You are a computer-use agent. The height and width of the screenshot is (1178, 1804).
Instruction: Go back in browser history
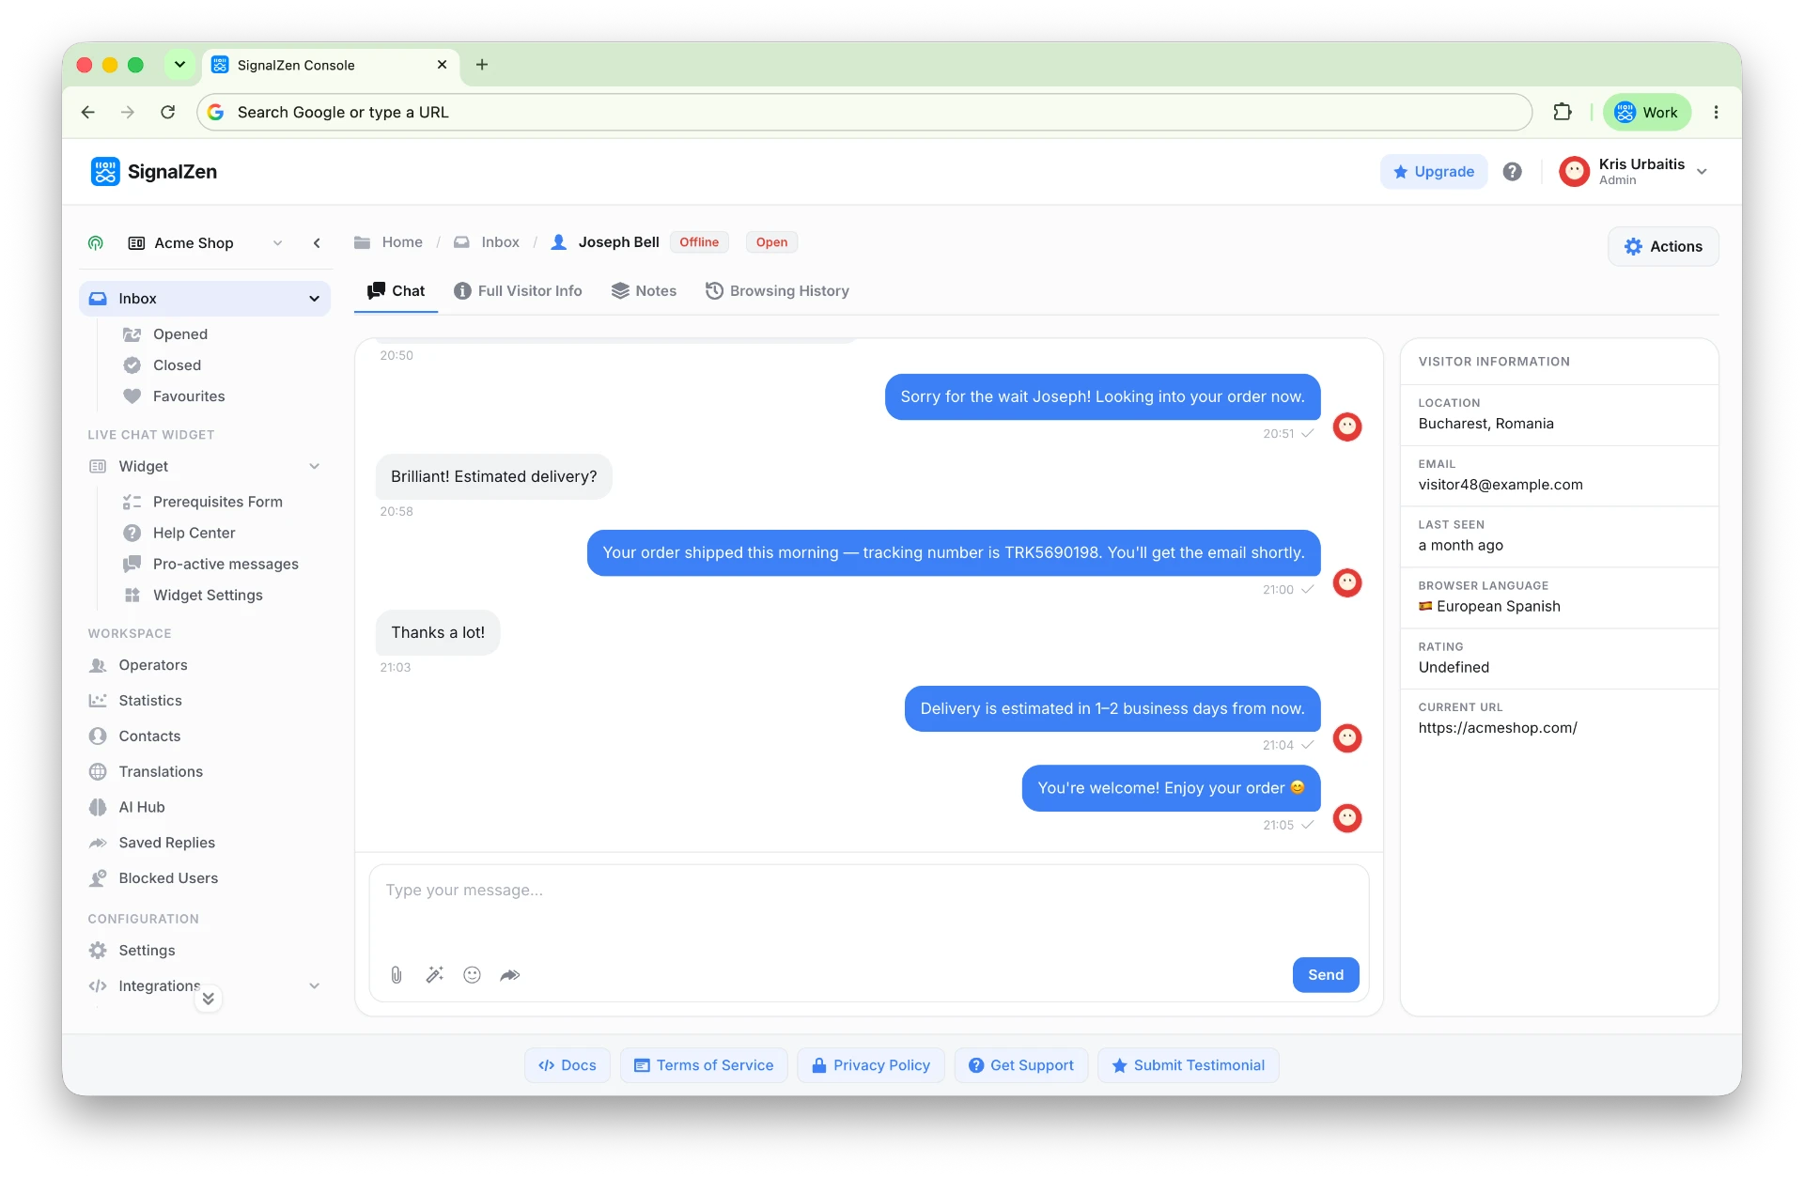pos(88,112)
